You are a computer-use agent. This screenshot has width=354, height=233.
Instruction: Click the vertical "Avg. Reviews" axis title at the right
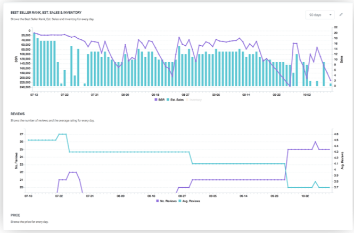tap(342, 161)
